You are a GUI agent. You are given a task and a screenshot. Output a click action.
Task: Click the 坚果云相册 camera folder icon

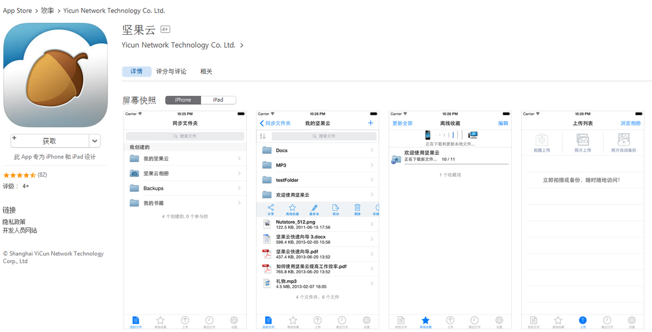click(134, 173)
